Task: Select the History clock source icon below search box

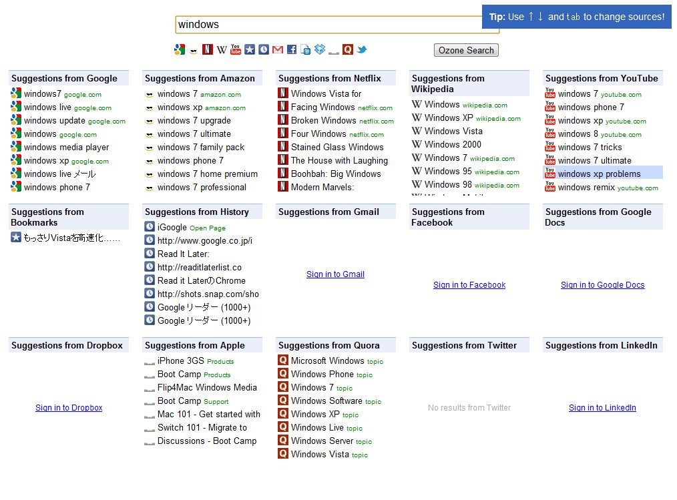Action: coord(263,49)
